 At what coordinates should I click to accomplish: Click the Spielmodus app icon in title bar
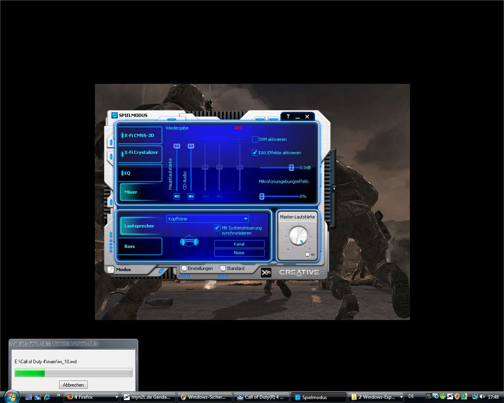click(115, 115)
